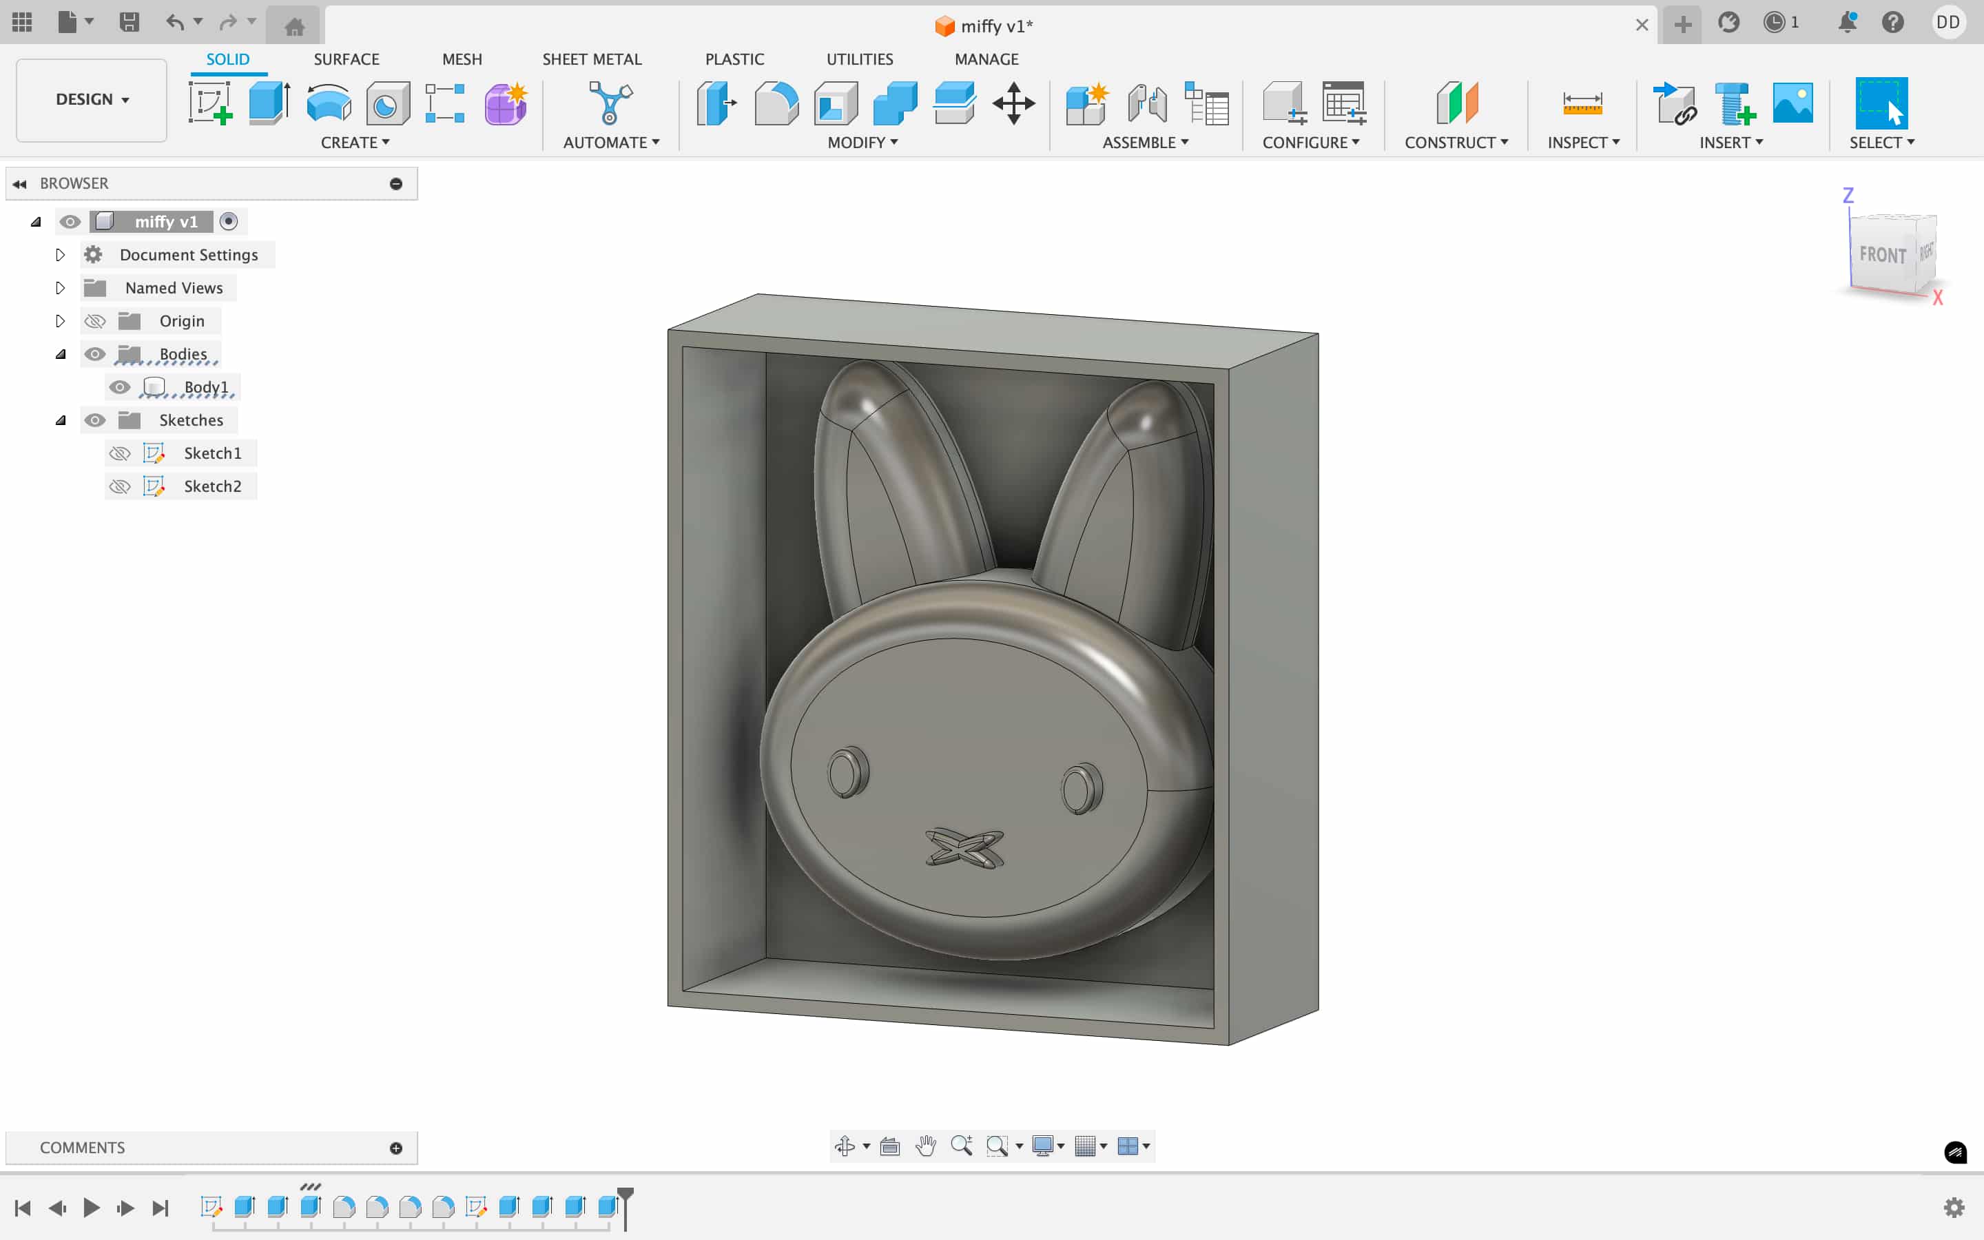
Task: Switch to the SHEET METAL tab
Action: 592,59
